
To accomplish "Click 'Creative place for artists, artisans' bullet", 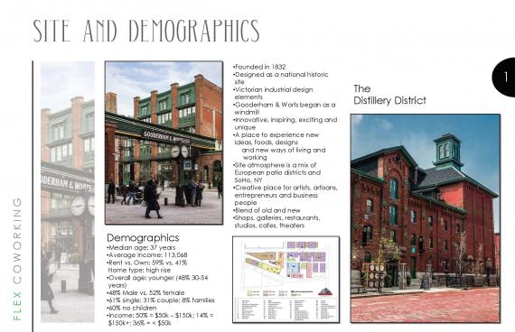I will (x=286, y=195).
